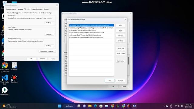Open the Windows Start menu
The width and height of the screenshot is (194, 109).
point(60,106)
